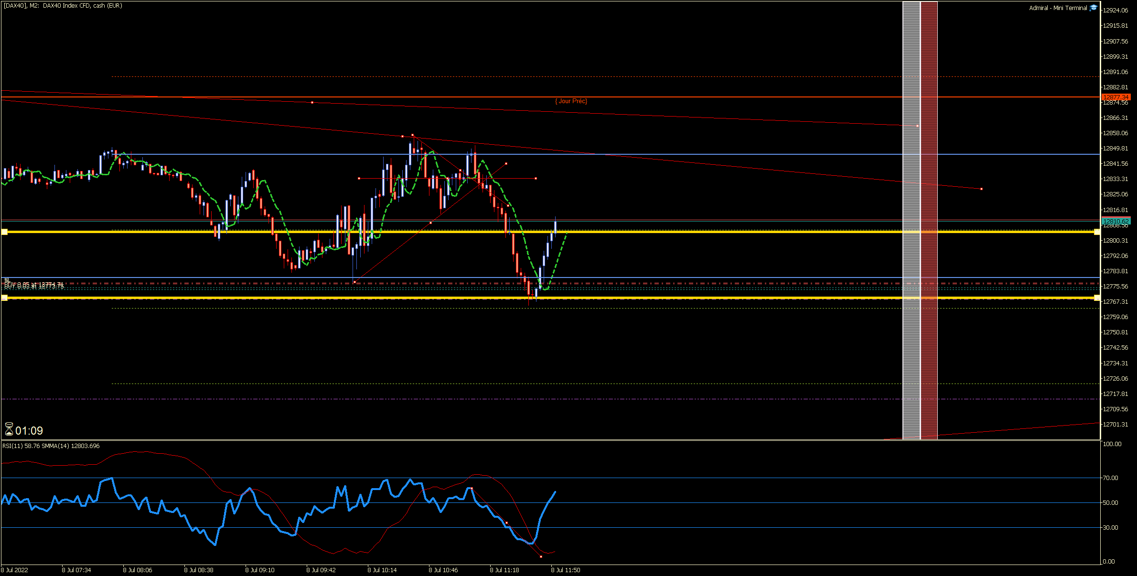Click the Admiral Mini Terminal graduation cap icon
The height and width of the screenshot is (576, 1137).
pos(1093,8)
